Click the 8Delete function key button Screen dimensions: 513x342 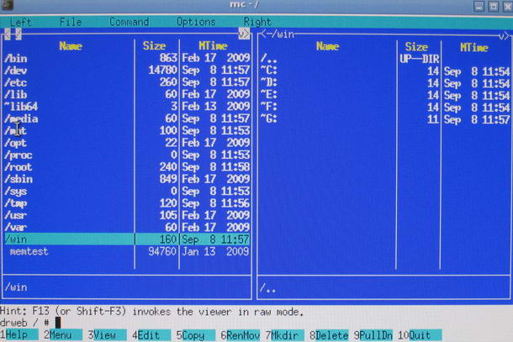coord(329,335)
